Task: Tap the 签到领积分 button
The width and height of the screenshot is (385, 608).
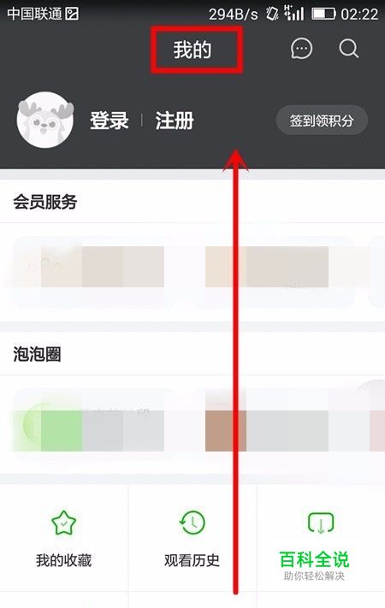Action: (x=322, y=121)
